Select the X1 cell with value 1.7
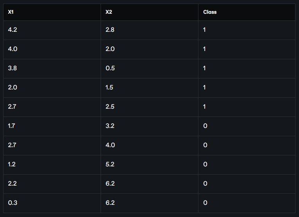Image resolution: width=299 pixels, height=217 pixels. tap(12, 126)
